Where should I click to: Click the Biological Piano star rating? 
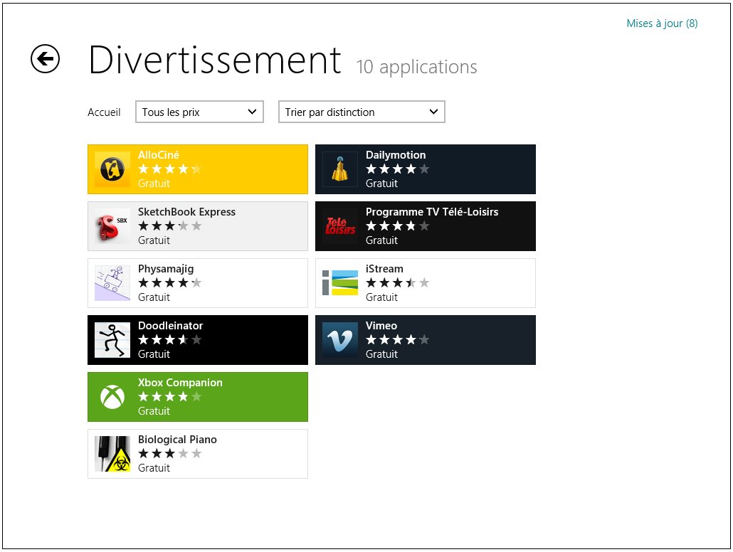tap(169, 454)
